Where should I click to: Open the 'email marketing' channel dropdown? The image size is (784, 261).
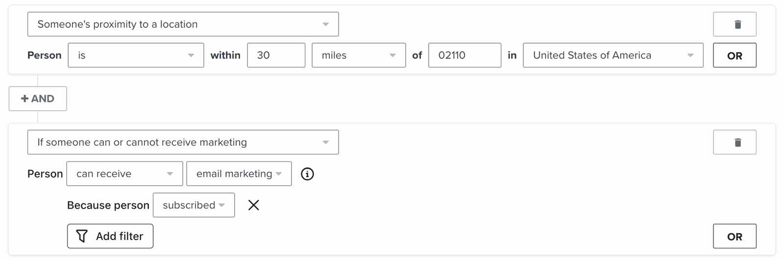click(x=239, y=174)
